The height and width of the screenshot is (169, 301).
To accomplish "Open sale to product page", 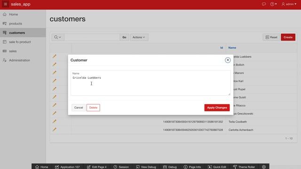I will tap(23, 42).
